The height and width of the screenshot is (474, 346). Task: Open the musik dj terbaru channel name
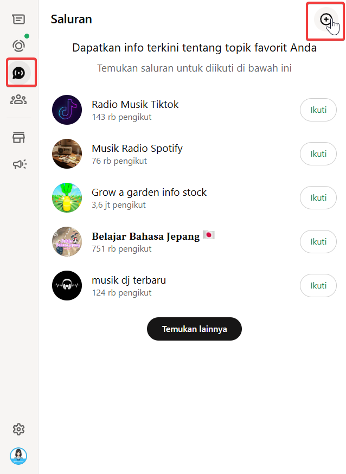pos(129,280)
